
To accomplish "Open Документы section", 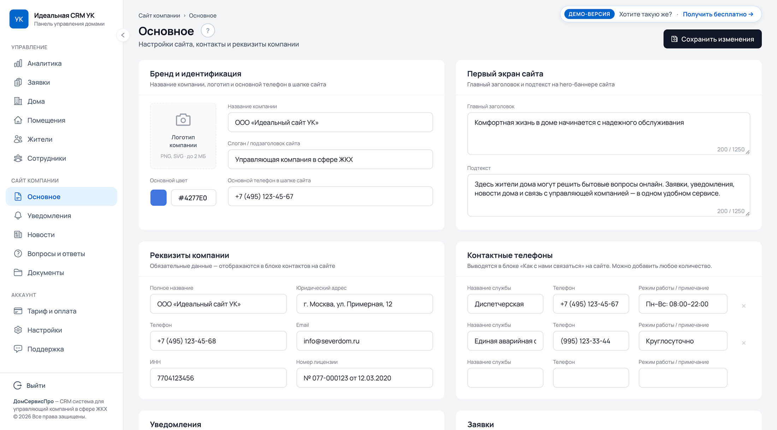I will pyautogui.click(x=61, y=273).
